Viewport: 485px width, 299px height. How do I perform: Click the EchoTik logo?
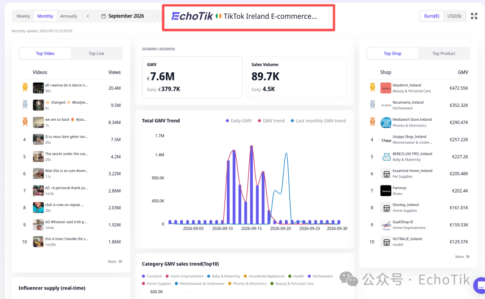click(x=192, y=16)
